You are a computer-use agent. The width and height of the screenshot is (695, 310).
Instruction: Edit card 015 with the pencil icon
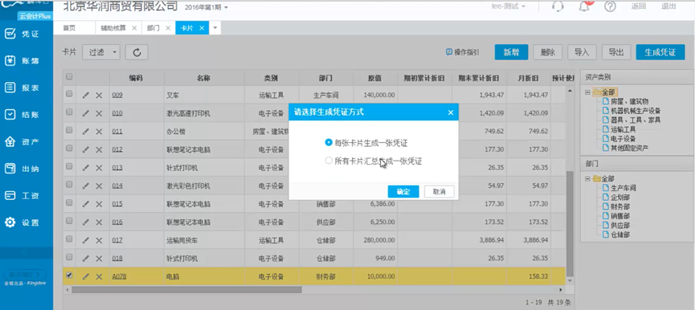(86, 204)
